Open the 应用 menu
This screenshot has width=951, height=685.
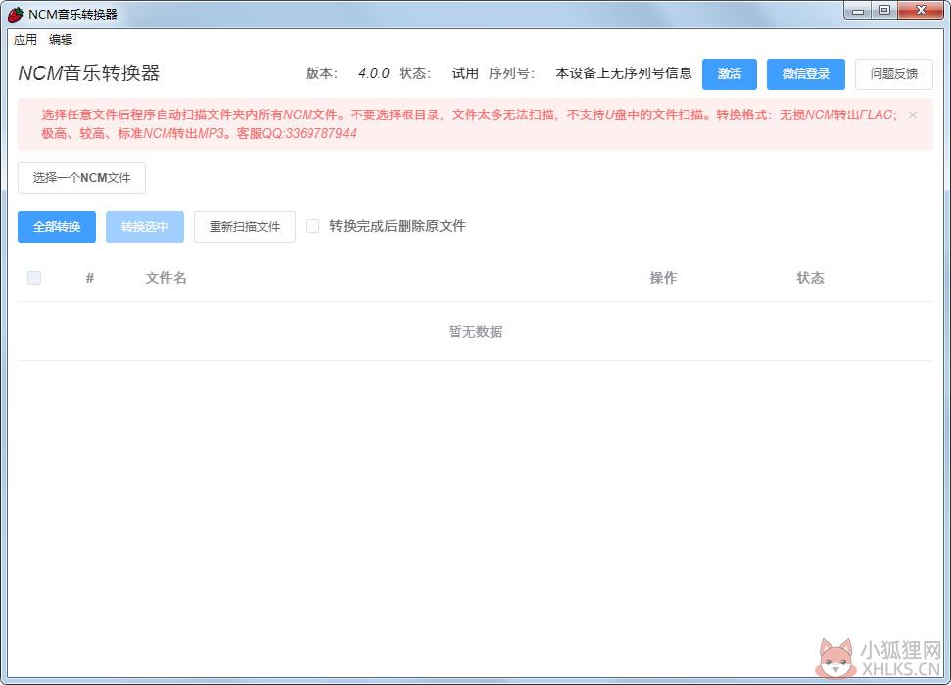pyautogui.click(x=25, y=40)
